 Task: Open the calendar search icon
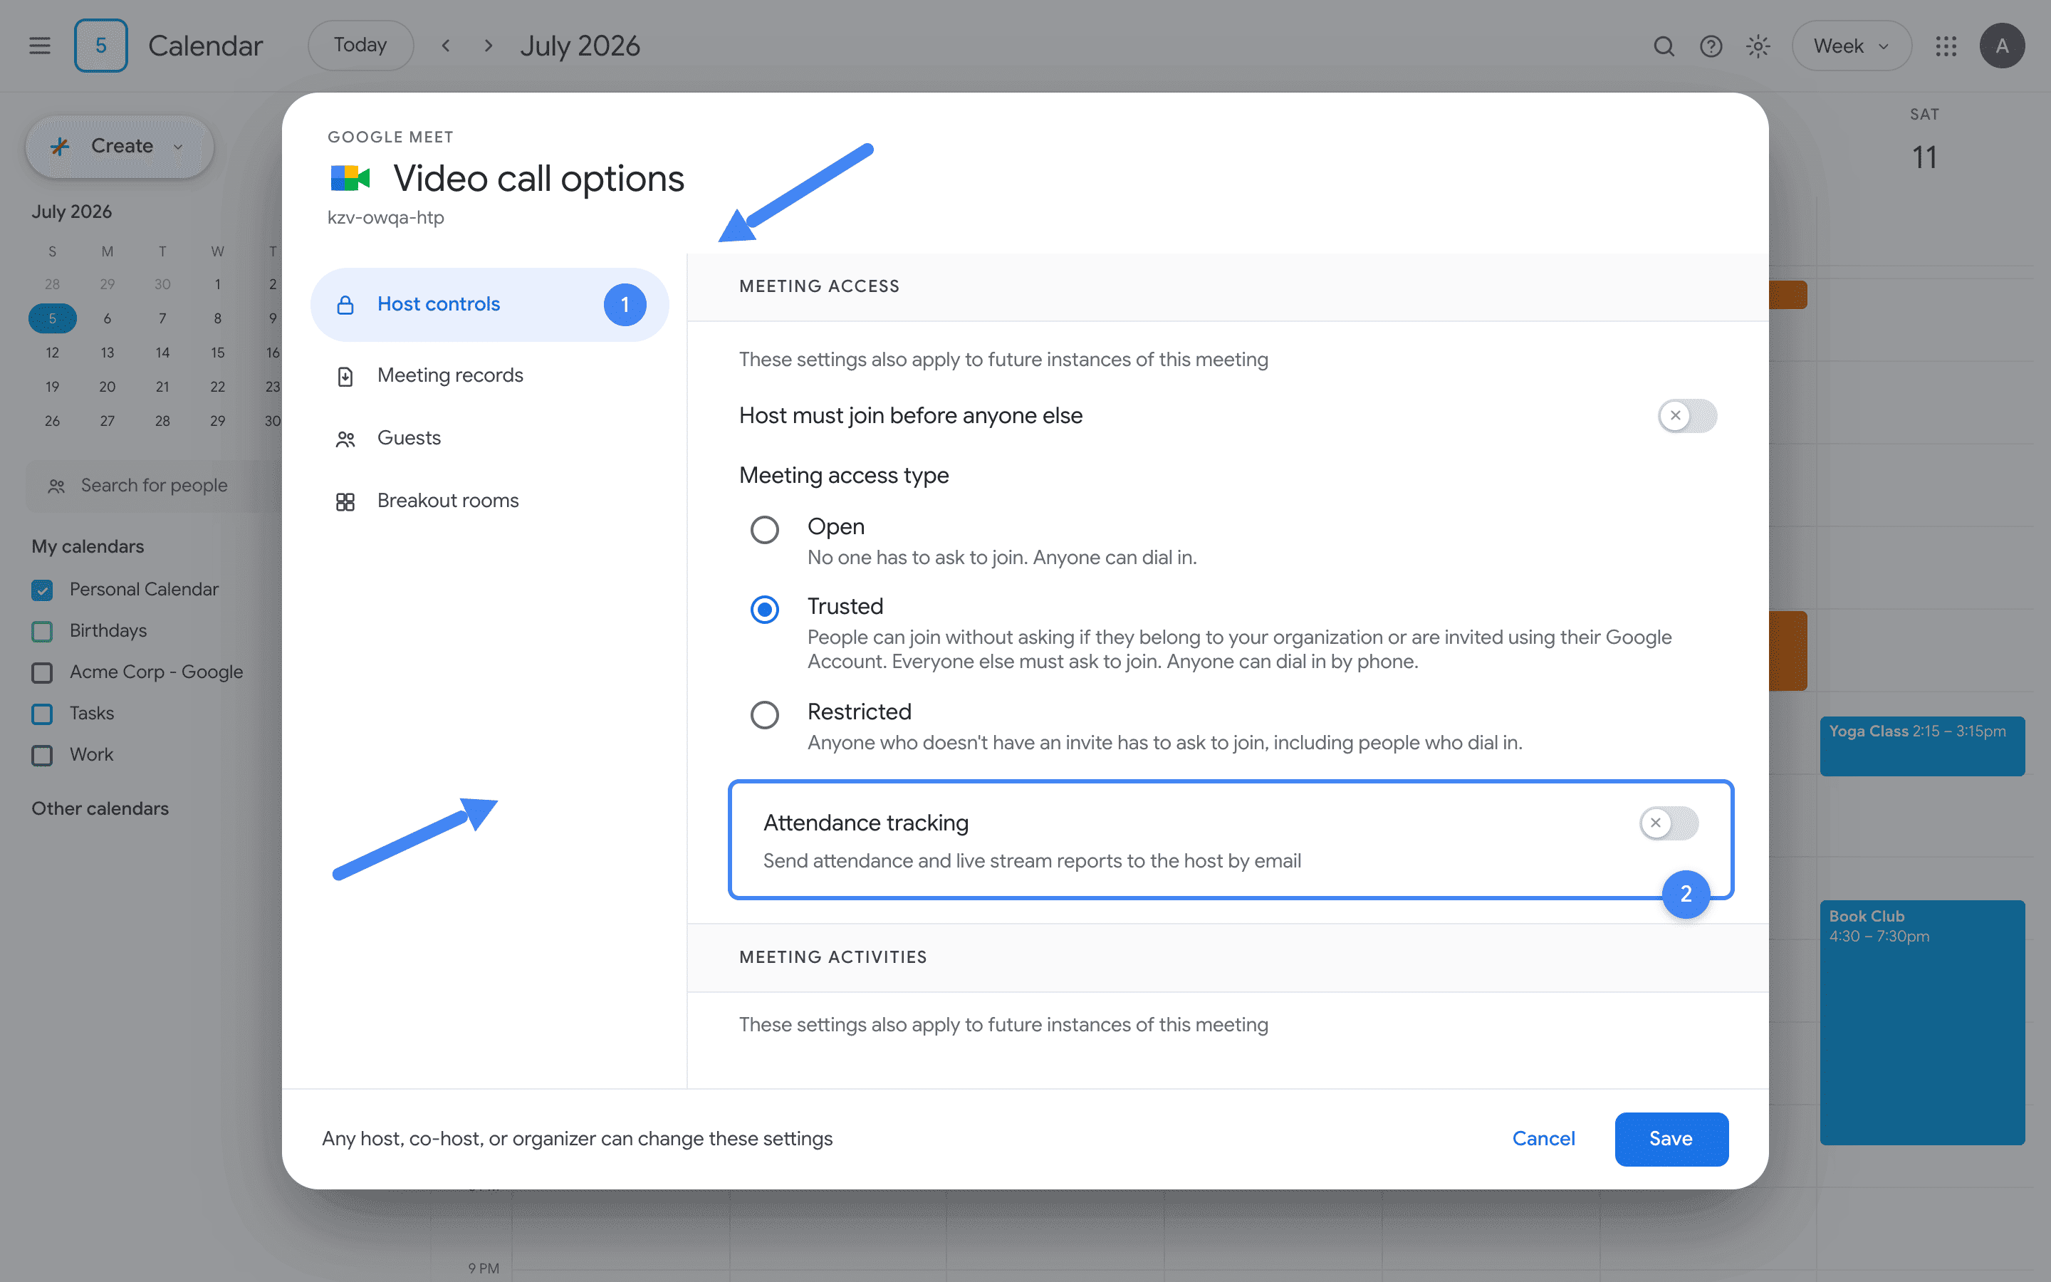[x=1664, y=46]
